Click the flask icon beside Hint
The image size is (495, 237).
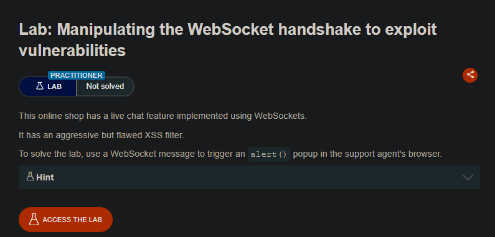(30, 177)
